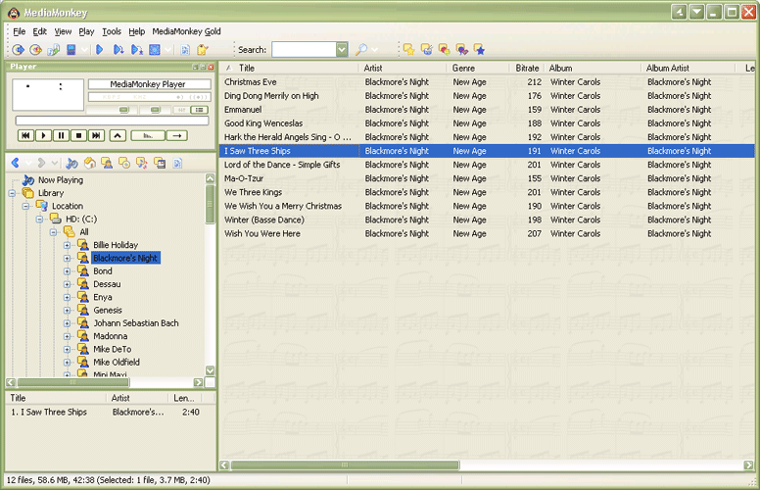Click the playlist document icon in tree toolbar
Screen dimensions: 760x490
click(177, 163)
